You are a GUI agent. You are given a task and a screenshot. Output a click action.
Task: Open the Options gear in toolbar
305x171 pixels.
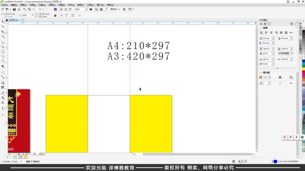pyautogui.click(x=124, y=9)
